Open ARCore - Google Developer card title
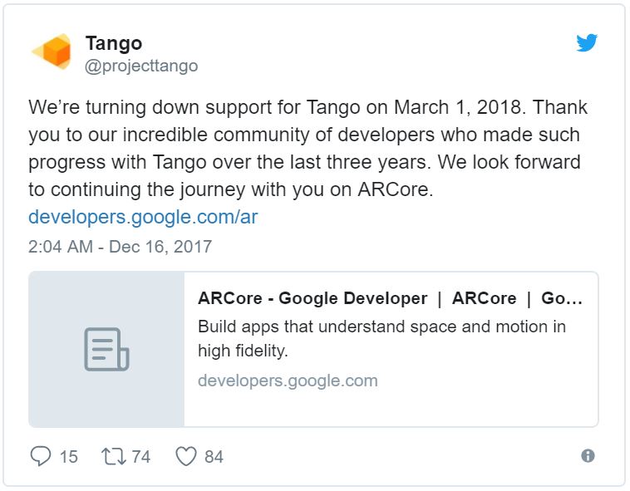 390,298
